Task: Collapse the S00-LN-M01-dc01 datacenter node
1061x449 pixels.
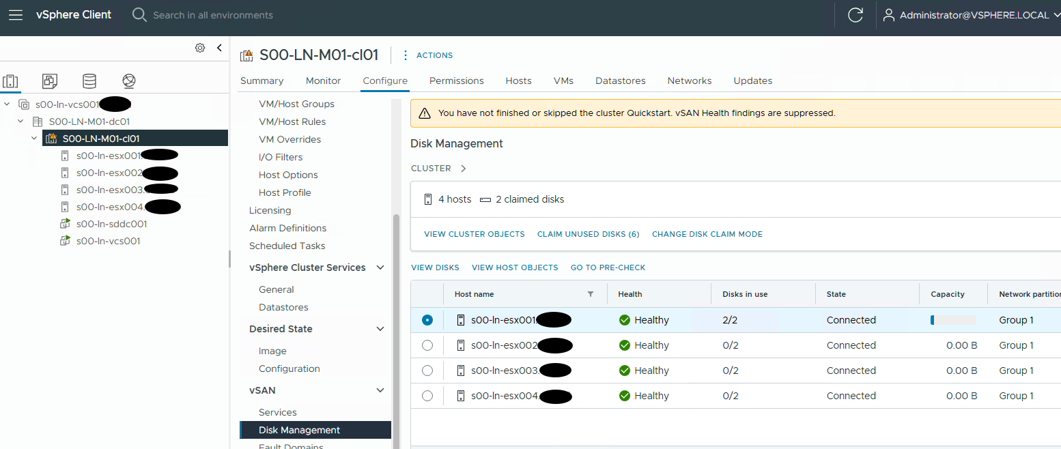Action: click(20, 121)
